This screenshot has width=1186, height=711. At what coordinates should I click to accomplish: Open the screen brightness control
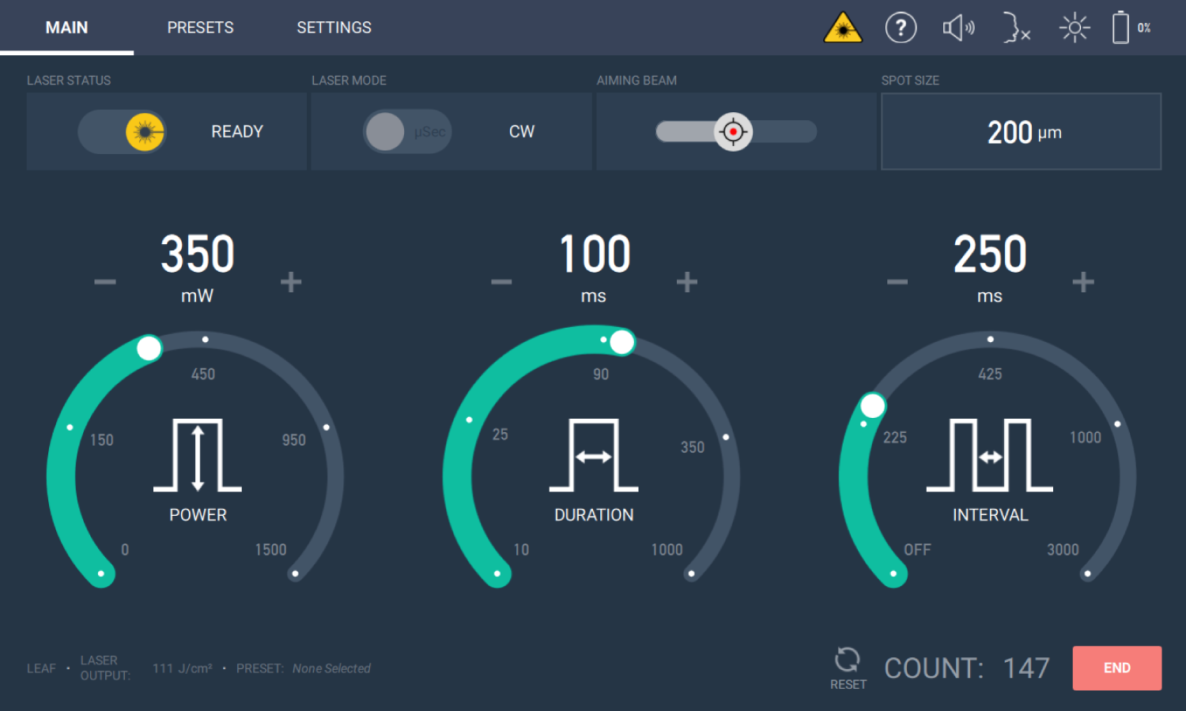click(x=1074, y=27)
